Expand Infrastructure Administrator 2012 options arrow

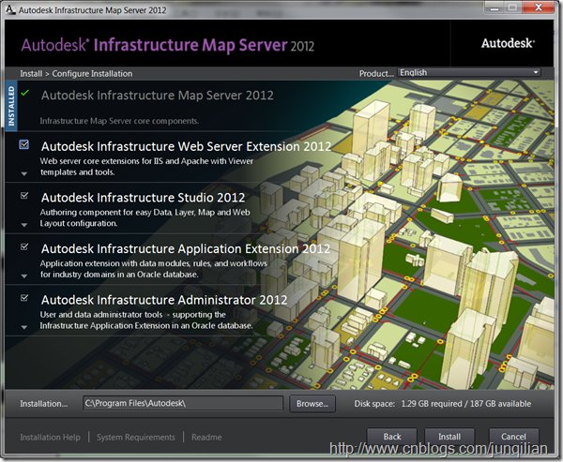tap(24, 327)
